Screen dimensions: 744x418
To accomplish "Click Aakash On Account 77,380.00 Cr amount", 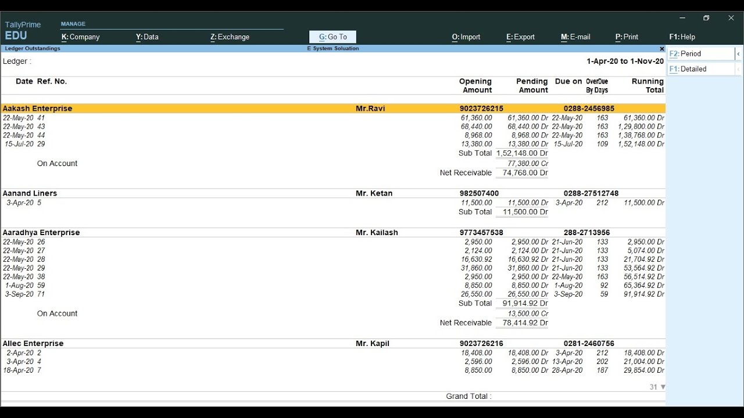I will click(x=528, y=164).
